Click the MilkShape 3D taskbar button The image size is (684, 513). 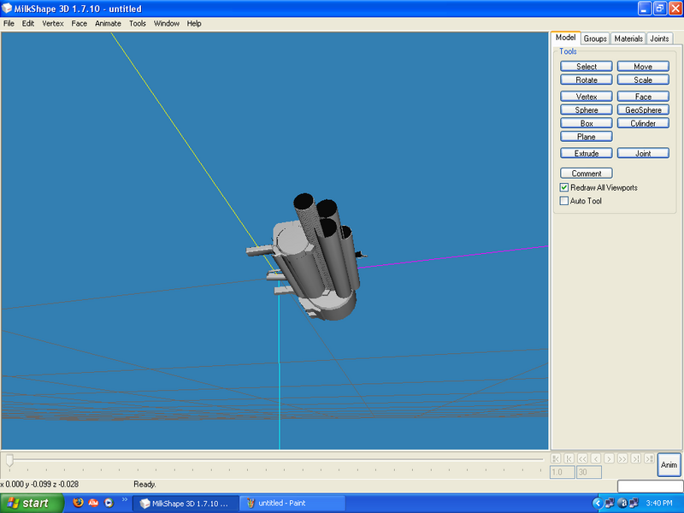click(186, 504)
